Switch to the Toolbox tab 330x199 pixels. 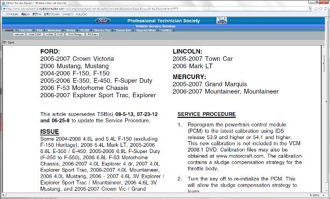[x=166, y=30]
